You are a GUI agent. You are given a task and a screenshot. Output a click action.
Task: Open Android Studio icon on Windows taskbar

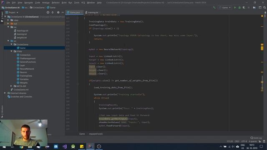[73, 146]
